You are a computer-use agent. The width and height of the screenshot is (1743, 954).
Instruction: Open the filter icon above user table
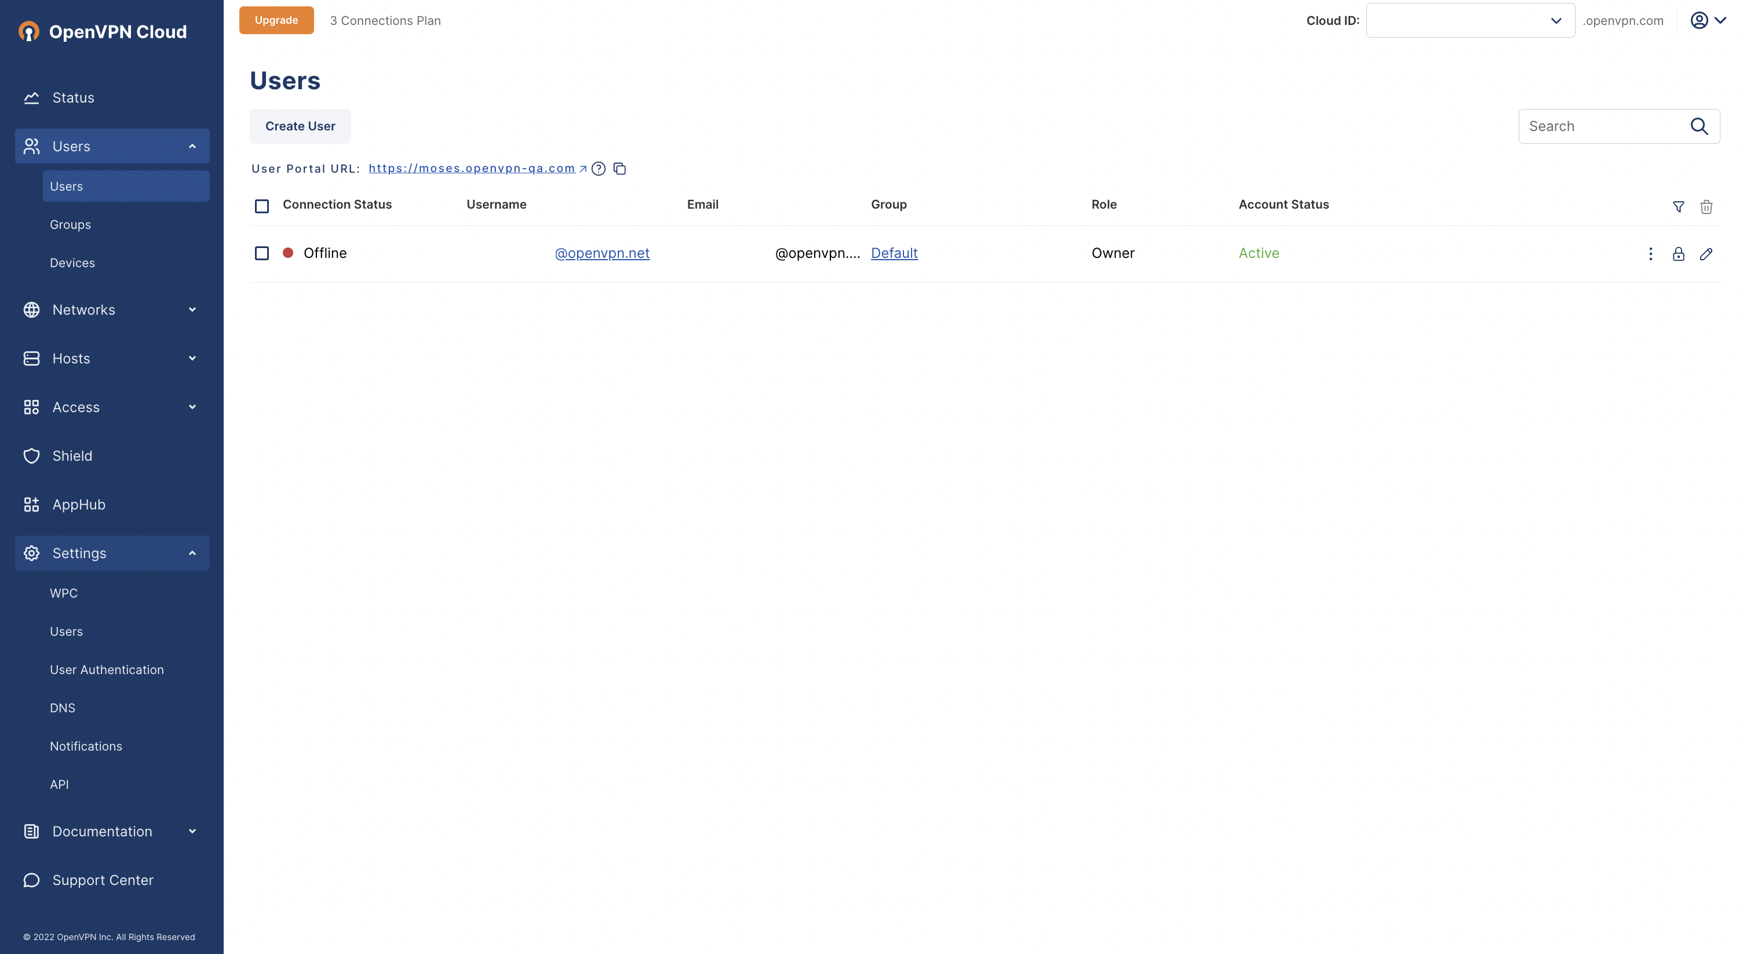pyautogui.click(x=1679, y=206)
